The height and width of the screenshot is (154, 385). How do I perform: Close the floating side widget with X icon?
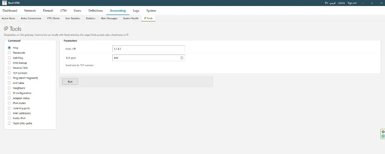click(x=383, y=132)
